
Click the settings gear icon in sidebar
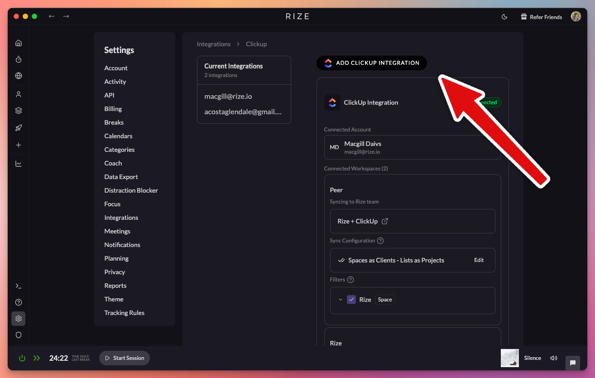[x=19, y=319]
